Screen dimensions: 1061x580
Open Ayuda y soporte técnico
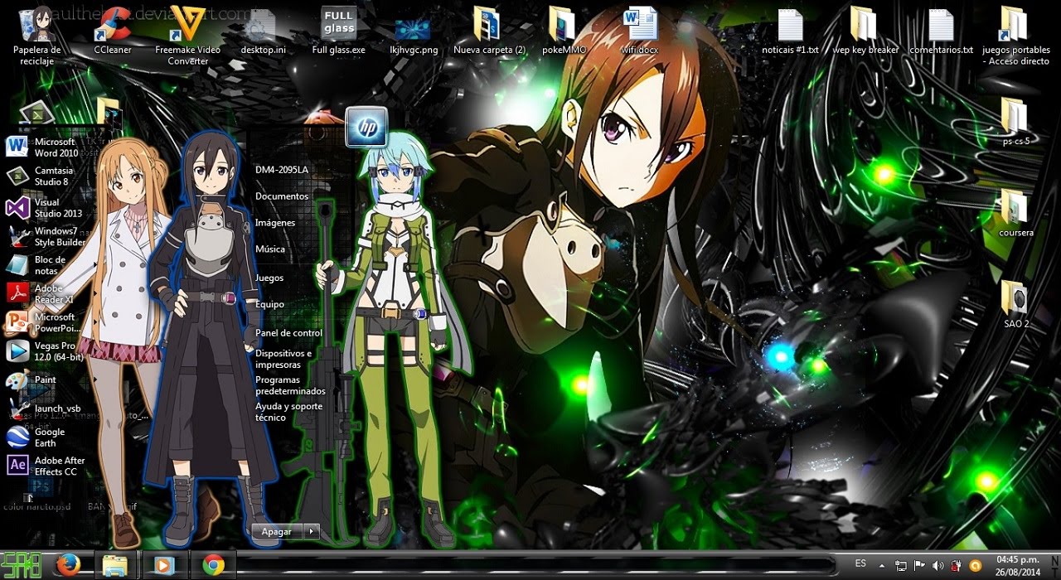coord(288,412)
